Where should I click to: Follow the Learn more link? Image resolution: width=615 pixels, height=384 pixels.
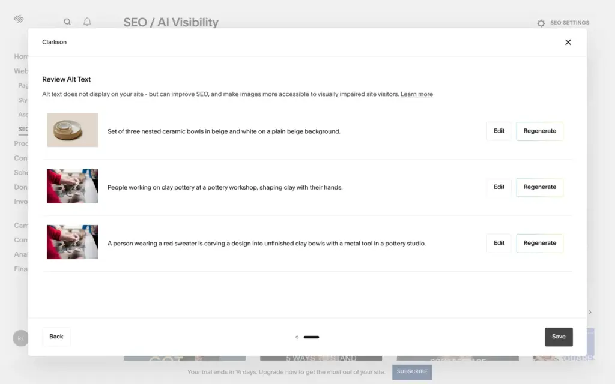(x=417, y=94)
